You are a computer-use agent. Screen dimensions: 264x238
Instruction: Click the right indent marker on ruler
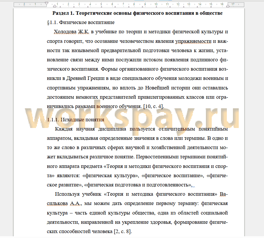(x=228, y=6)
